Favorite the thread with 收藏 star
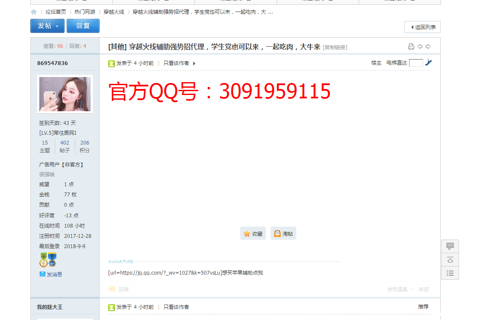This screenshot has height=320, width=483. [253, 234]
